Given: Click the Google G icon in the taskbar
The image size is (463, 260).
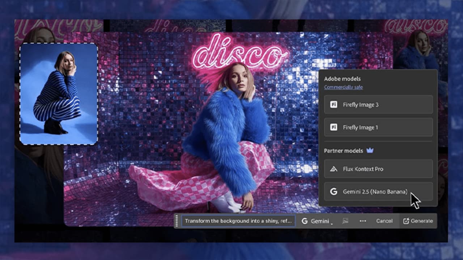Looking at the screenshot, I should [x=305, y=221].
